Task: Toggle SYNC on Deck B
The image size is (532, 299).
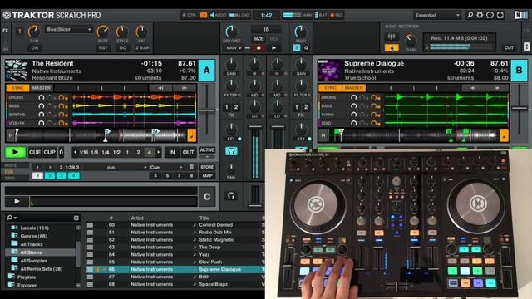Action: (330, 88)
